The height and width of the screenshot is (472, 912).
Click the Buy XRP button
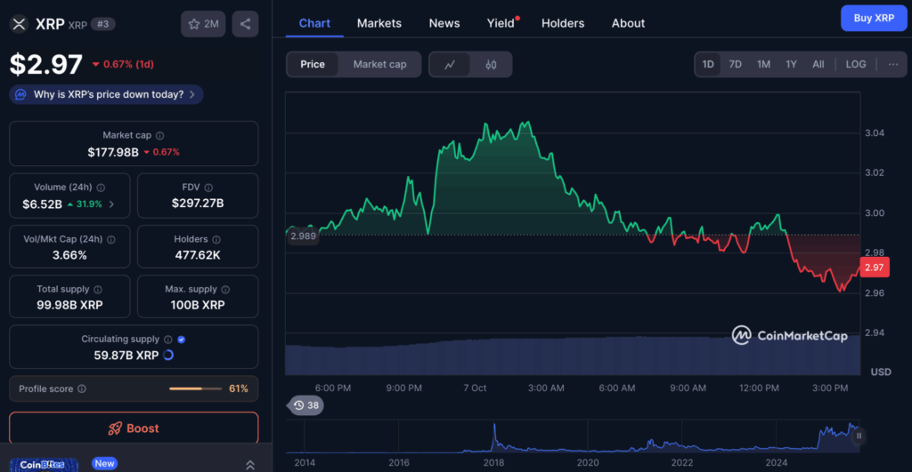point(873,18)
